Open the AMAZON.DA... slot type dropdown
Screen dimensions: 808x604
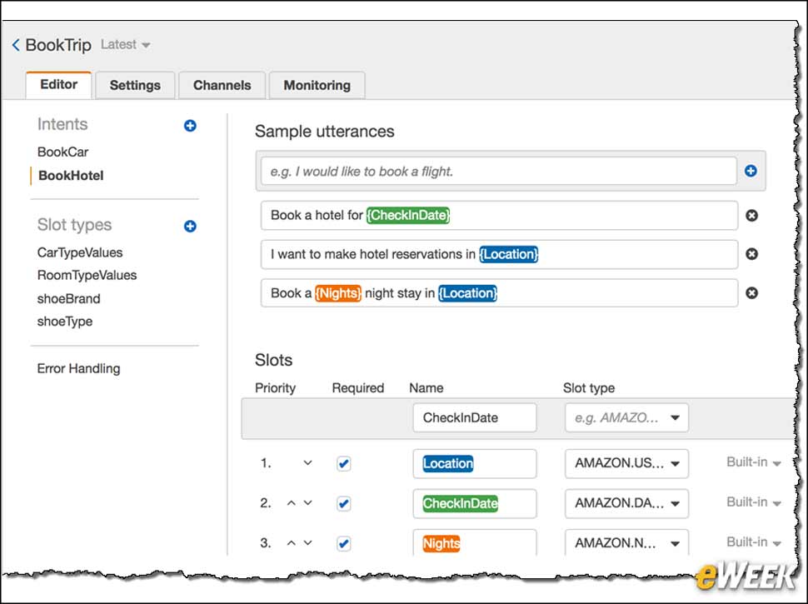pyautogui.click(x=626, y=503)
